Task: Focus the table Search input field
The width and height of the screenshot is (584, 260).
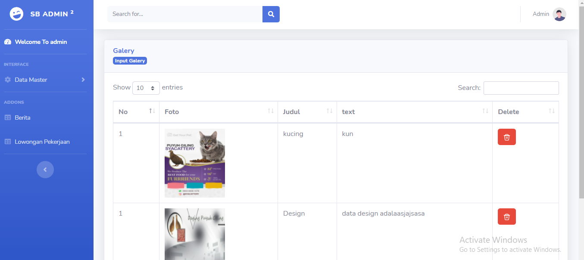Action: coord(521,88)
